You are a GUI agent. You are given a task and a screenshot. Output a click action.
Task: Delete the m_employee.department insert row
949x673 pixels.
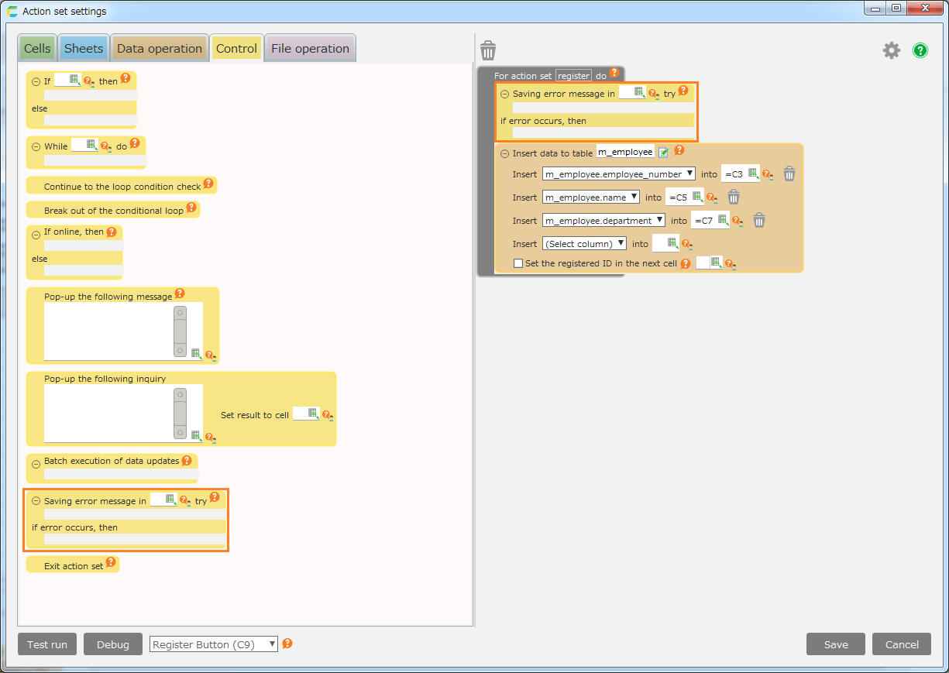pos(759,221)
